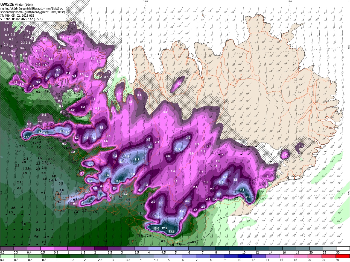
Task: Click the 15W longitude label
Action: (x=290, y=1)
